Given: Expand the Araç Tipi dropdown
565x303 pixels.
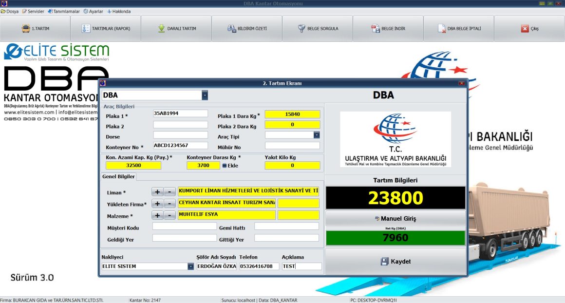Looking at the screenshot, I should [317, 135].
